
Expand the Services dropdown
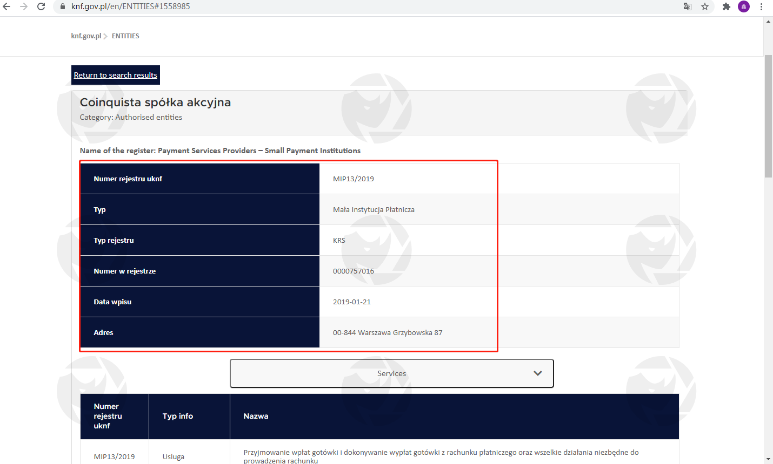click(x=391, y=373)
